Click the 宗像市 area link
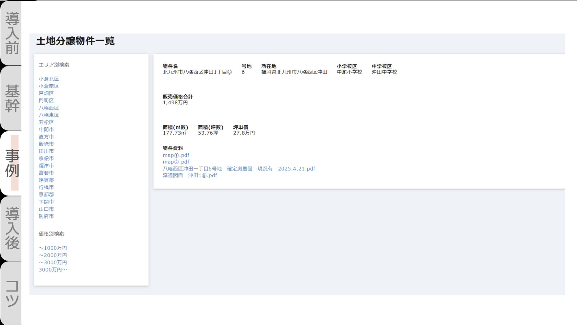 tap(46, 158)
